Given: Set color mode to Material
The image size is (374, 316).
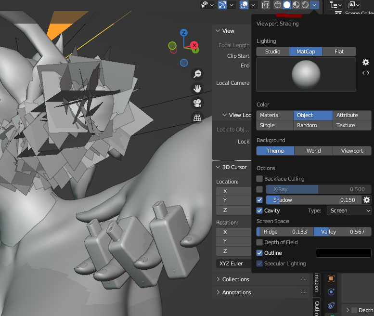Looking at the screenshot, I should [x=275, y=115].
